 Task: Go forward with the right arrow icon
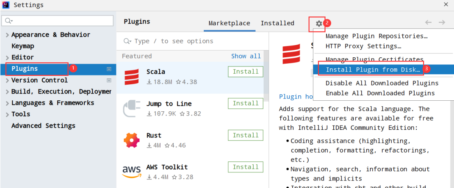point(442,22)
